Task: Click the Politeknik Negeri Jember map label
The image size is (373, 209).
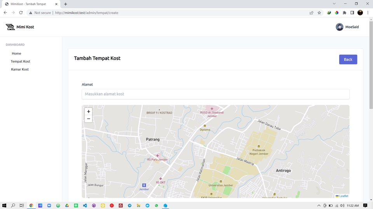Action: coord(259,152)
